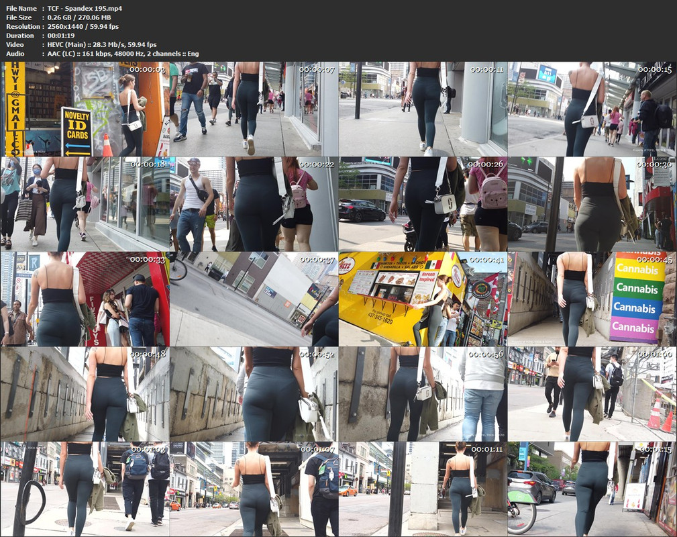The height and width of the screenshot is (537, 677).
Task: Open the thumbnail at timestamp 00:00:22
Action: click(254, 204)
